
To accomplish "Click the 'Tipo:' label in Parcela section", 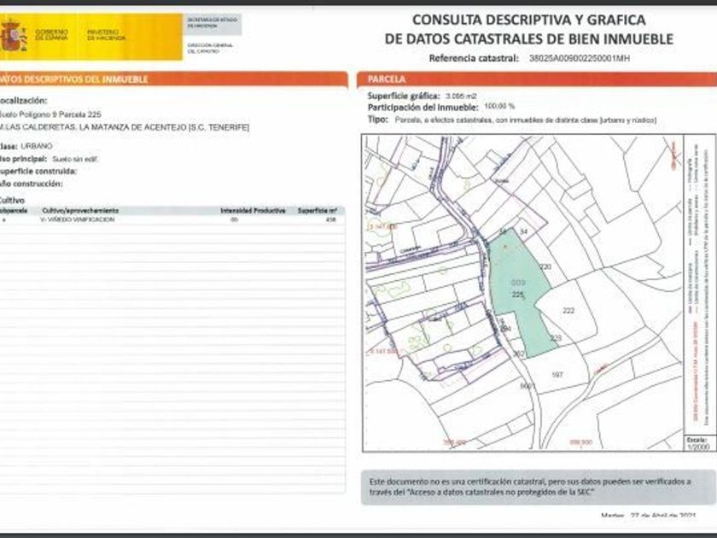I will pyautogui.click(x=377, y=120).
